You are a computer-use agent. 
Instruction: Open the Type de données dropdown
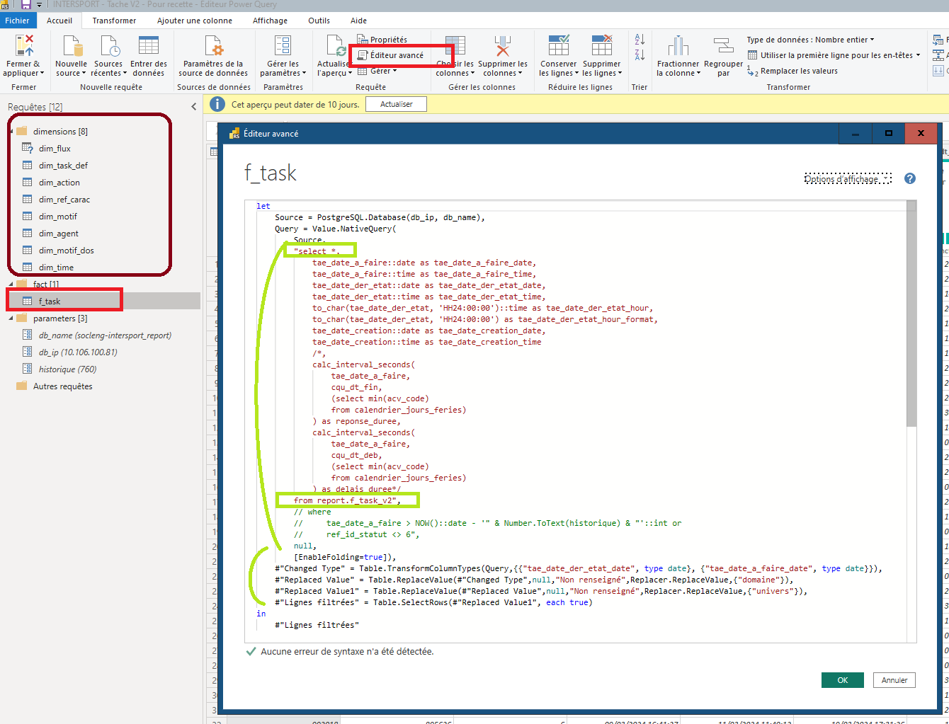point(810,40)
